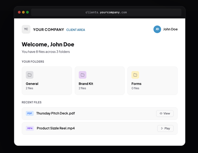Click the YOUR COMPANY brand name

(x=49, y=30)
